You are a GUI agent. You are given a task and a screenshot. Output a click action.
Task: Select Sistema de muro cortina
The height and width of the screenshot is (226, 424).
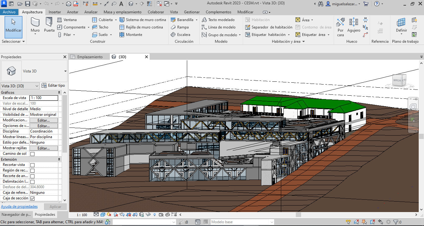click(143, 20)
